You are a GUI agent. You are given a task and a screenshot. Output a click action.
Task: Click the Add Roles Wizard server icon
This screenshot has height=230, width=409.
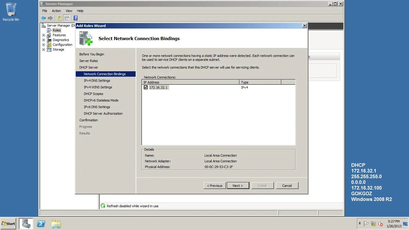coord(86,38)
